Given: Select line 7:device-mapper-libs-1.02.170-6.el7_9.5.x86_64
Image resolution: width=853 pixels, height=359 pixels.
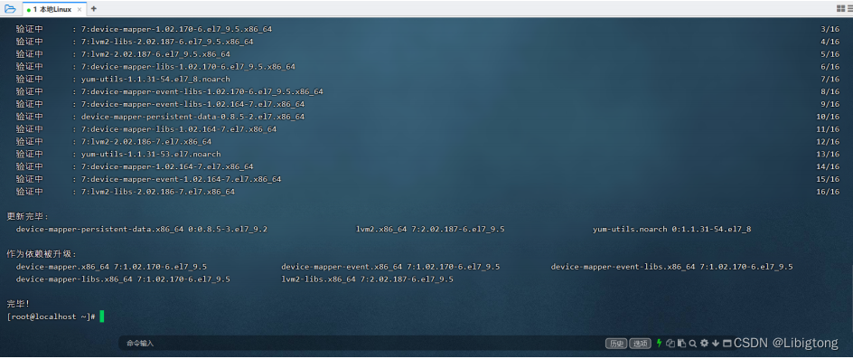Looking at the screenshot, I should [x=188, y=66].
